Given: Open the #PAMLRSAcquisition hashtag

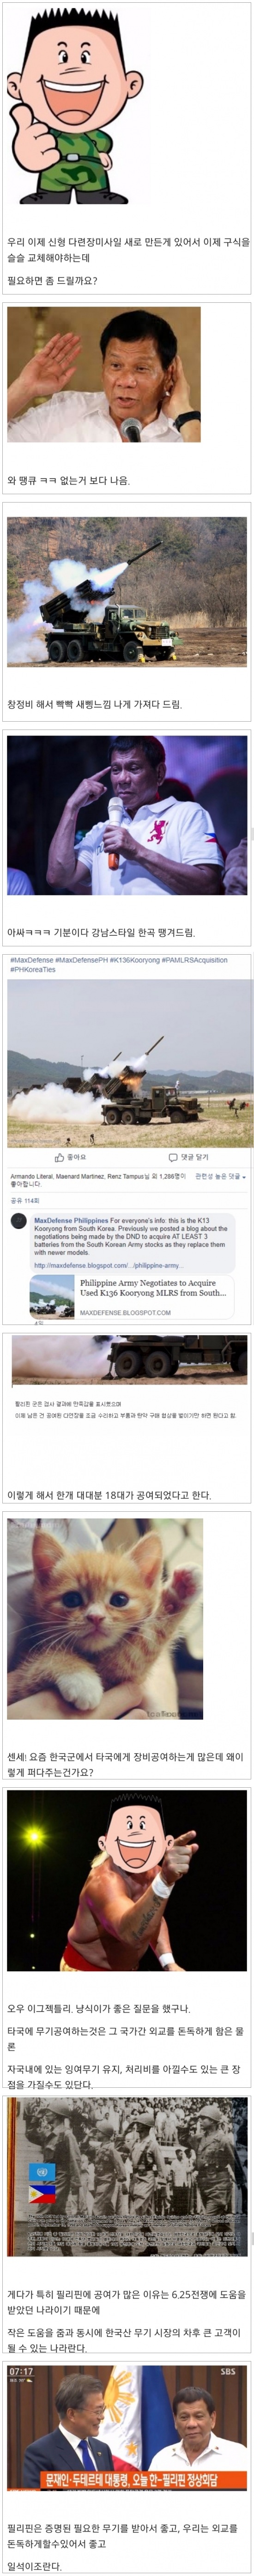Looking at the screenshot, I should 195,960.
